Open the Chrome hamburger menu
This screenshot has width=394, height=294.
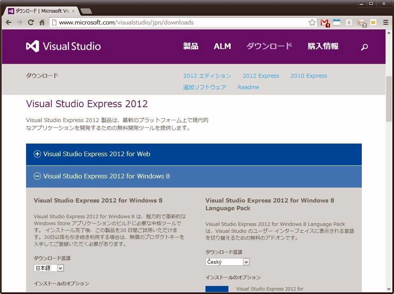[386, 22]
